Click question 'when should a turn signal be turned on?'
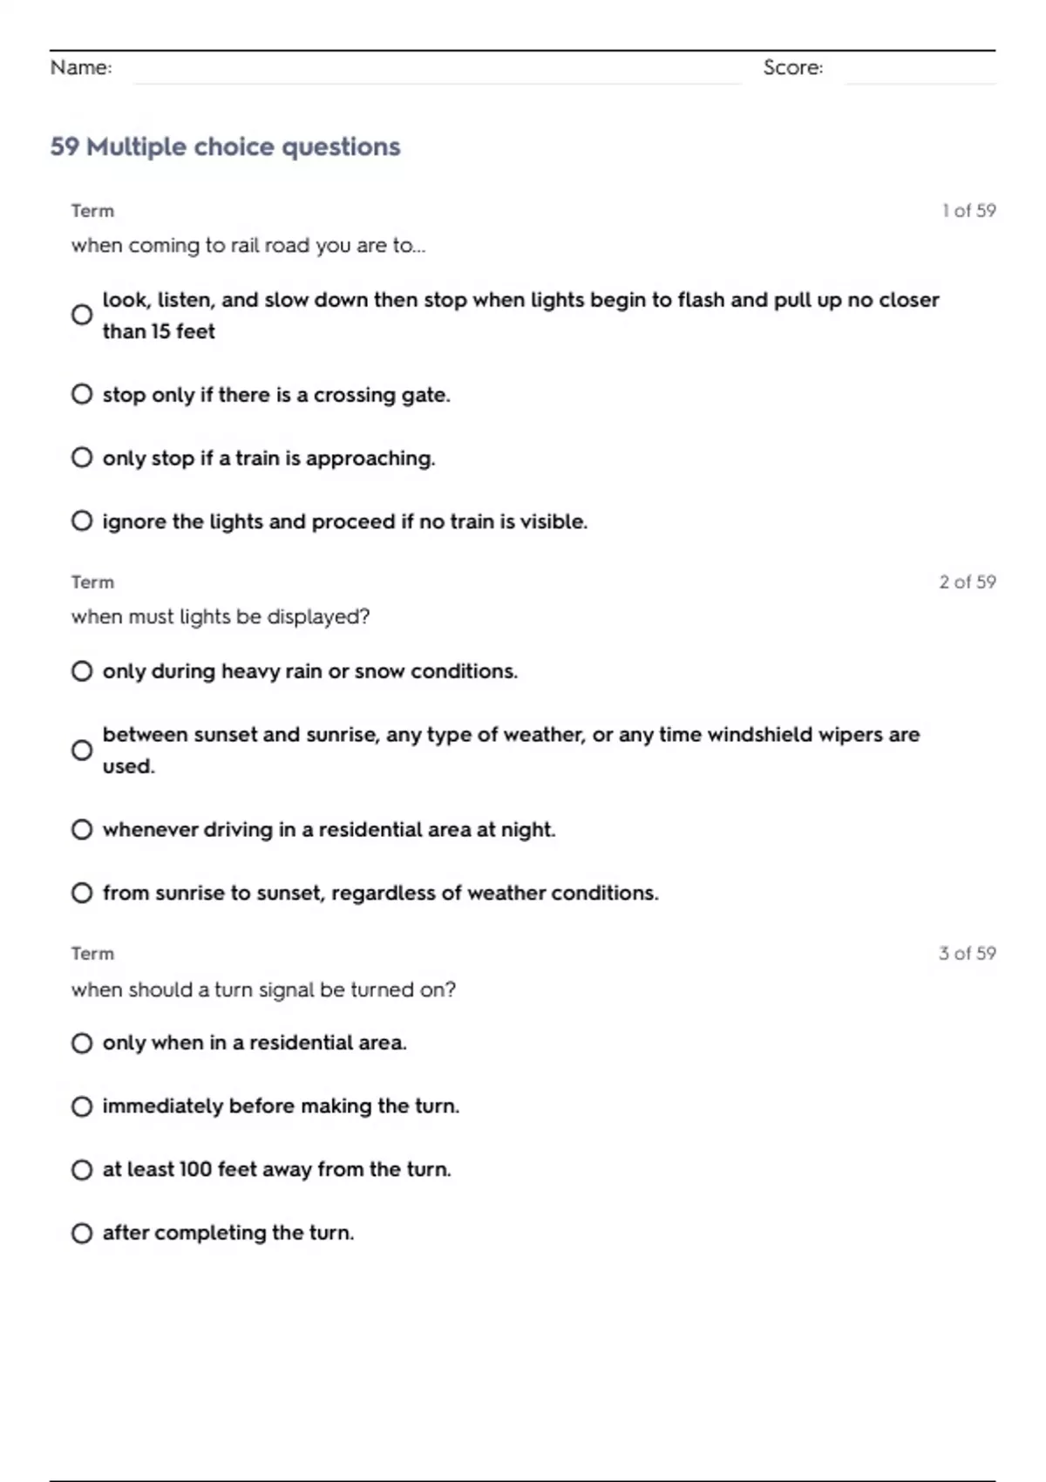 263,989
